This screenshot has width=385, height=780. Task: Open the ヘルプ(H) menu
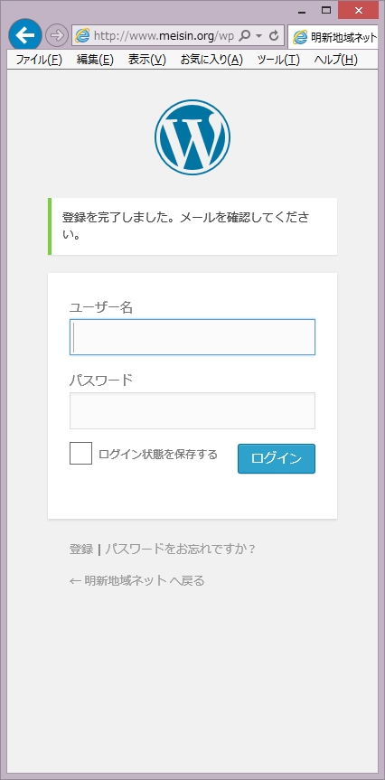point(336,61)
